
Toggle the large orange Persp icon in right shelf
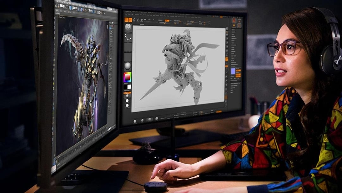coord(227,59)
